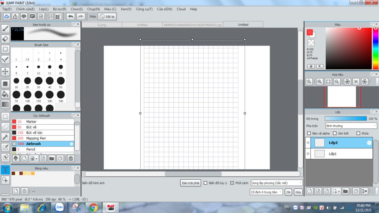Image resolution: width=379 pixels, height=213 pixels.
Task: Delete brush using trash icon in brush panel
Action: (71, 158)
